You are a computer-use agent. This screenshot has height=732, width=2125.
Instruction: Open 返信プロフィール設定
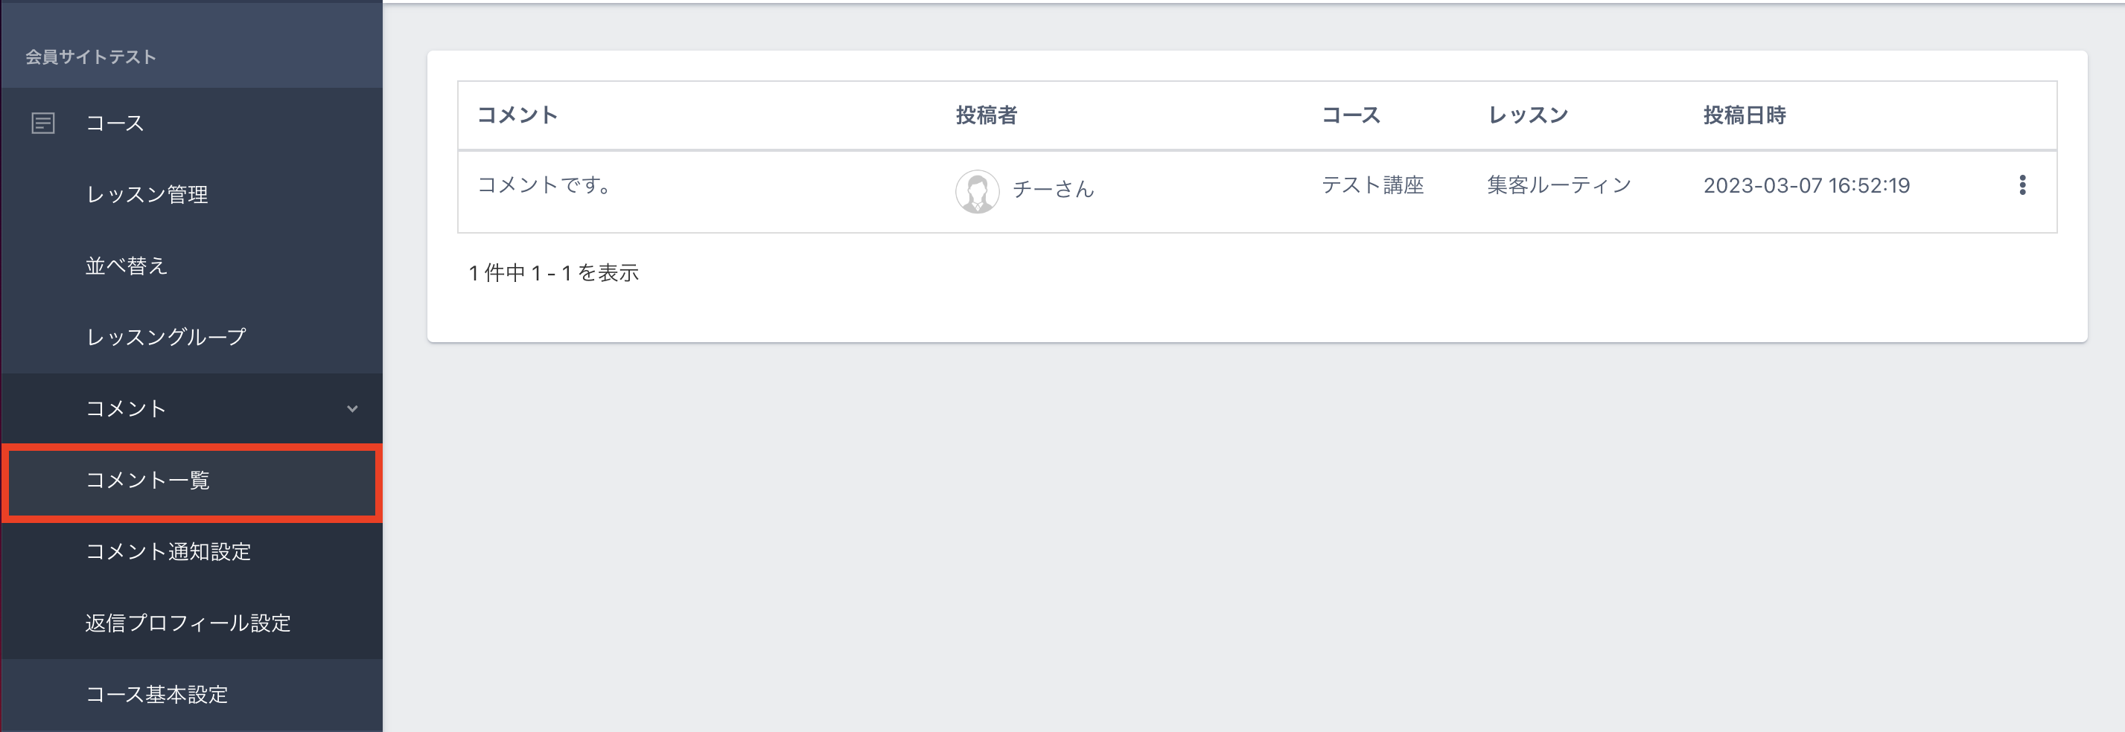pyautogui.click(x=188, y=623)
